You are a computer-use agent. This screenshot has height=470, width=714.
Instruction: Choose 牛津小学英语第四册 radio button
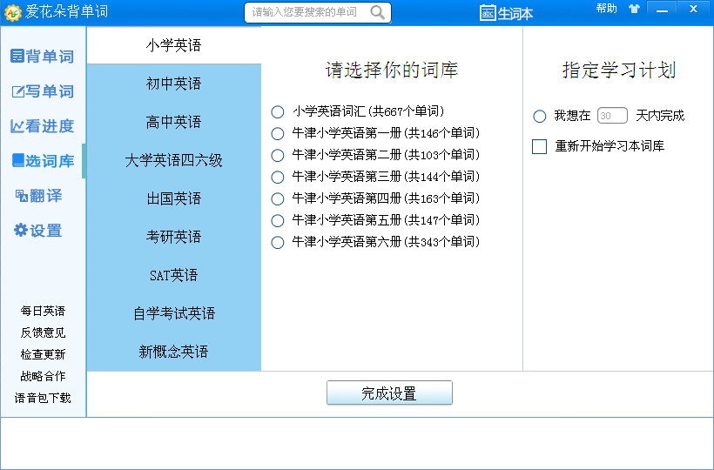[x=277, y=198]
